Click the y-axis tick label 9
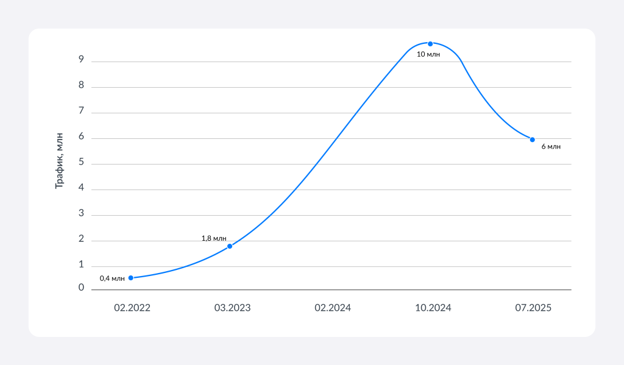 pos(80,60)
